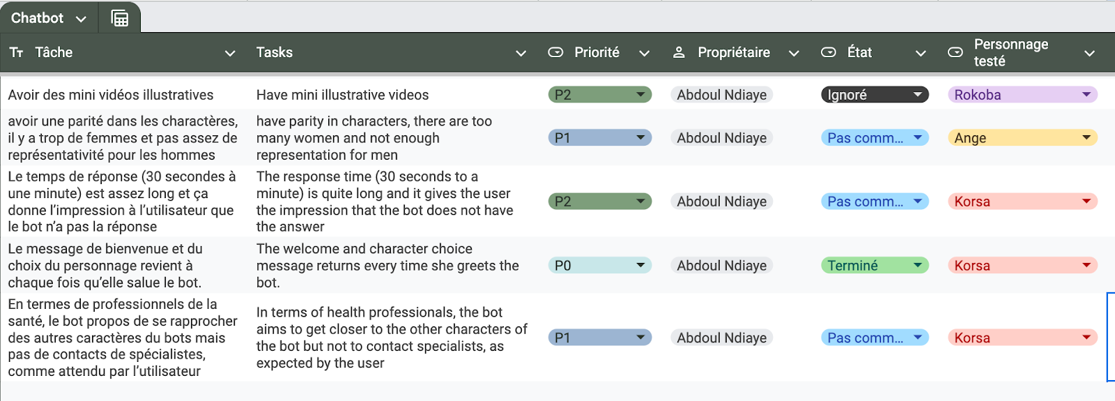Viewport: 1115px width, 401px height.
Task: Click the person icon next to Propriétaire
Action: 679,52
